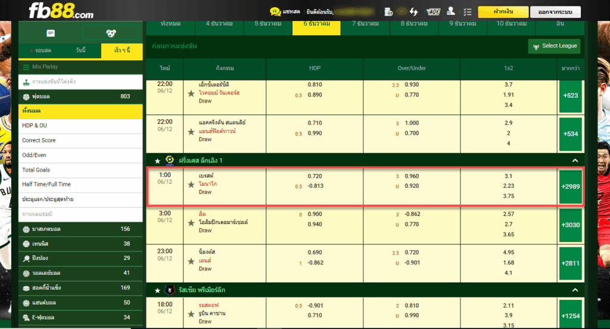610x329 pixels.
Task: Click the แฮนด์บอล handball icon
Action: [x=26, y=303]
